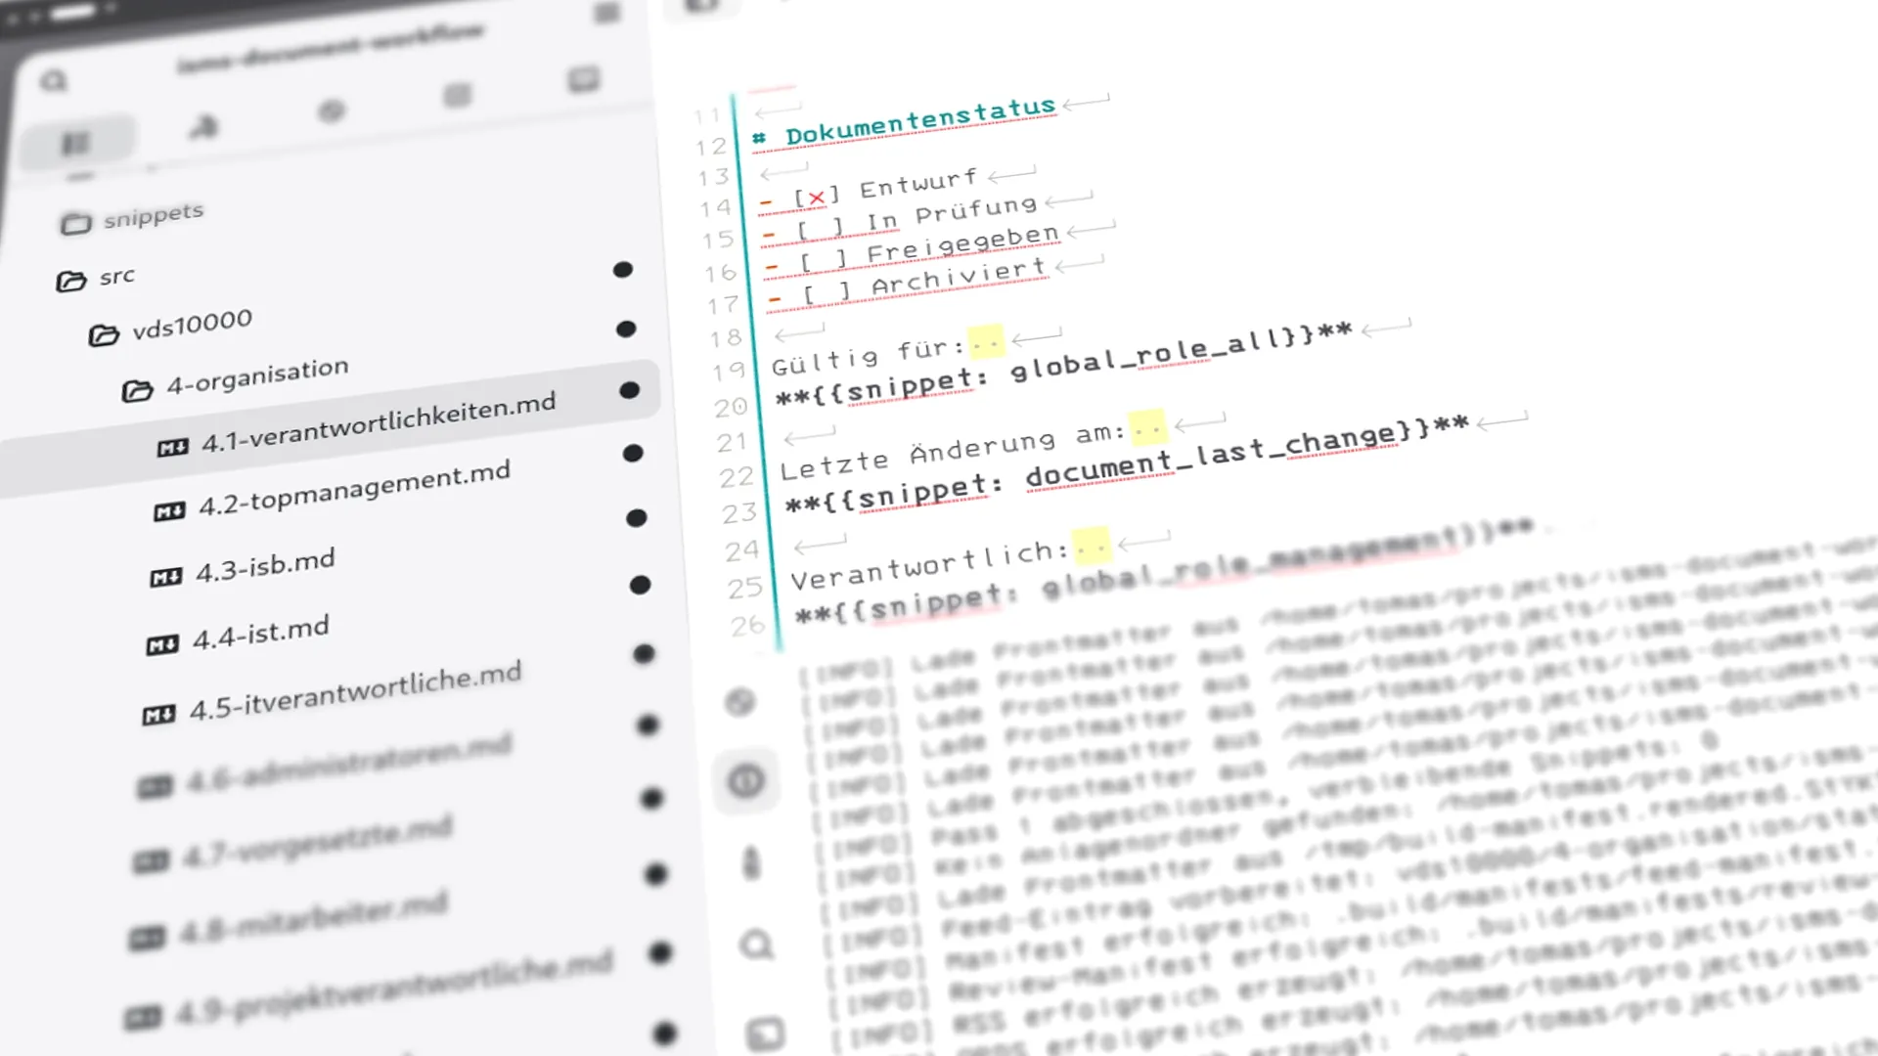Toggle the checked '[x] Entwurf' checkbox
1878x1056 pixels.
click(x=816, y=197)
